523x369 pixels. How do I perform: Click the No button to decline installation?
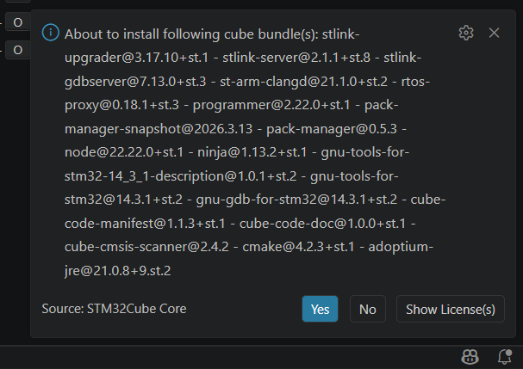(x=368, y=309)
